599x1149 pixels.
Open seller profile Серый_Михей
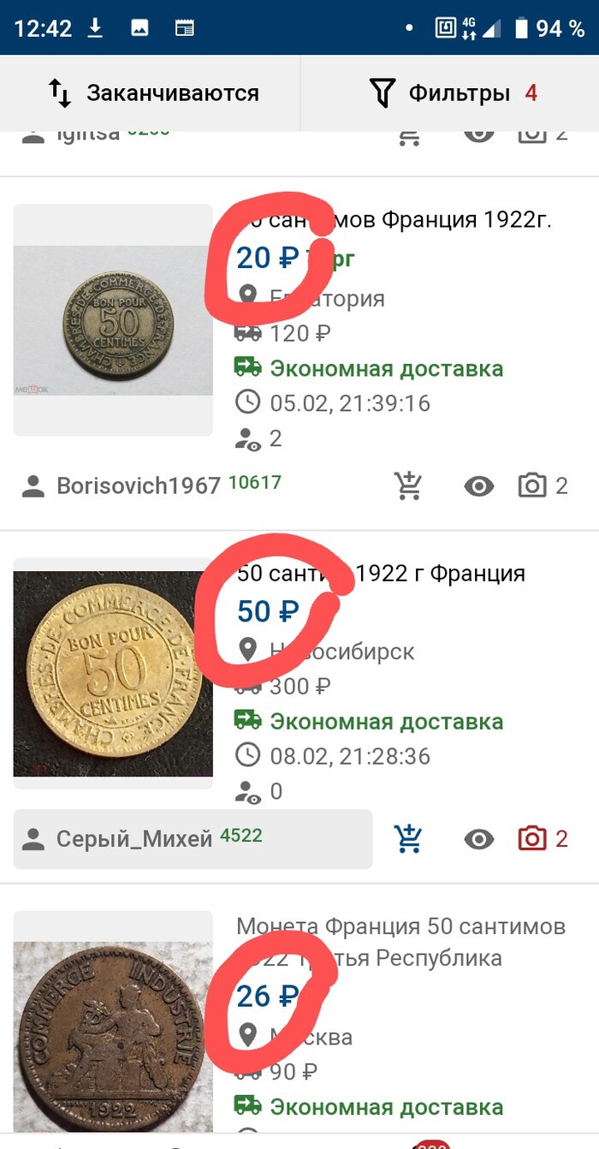193,839
